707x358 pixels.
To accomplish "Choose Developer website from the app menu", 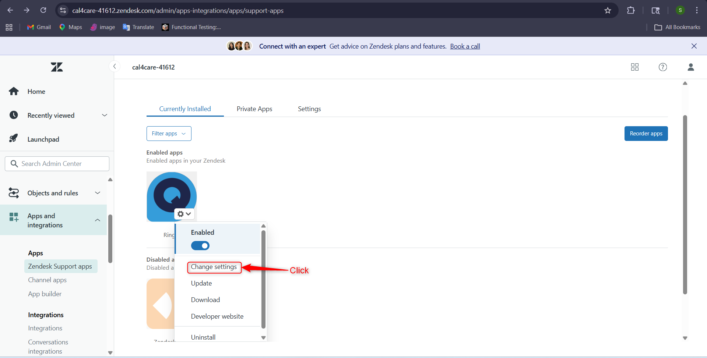I will (217, 316).
